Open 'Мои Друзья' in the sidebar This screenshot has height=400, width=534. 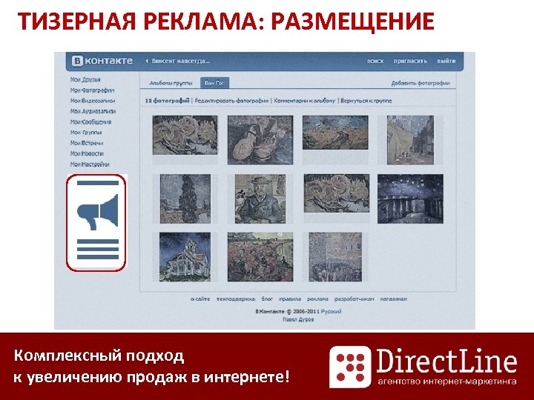tap(85, 79)
